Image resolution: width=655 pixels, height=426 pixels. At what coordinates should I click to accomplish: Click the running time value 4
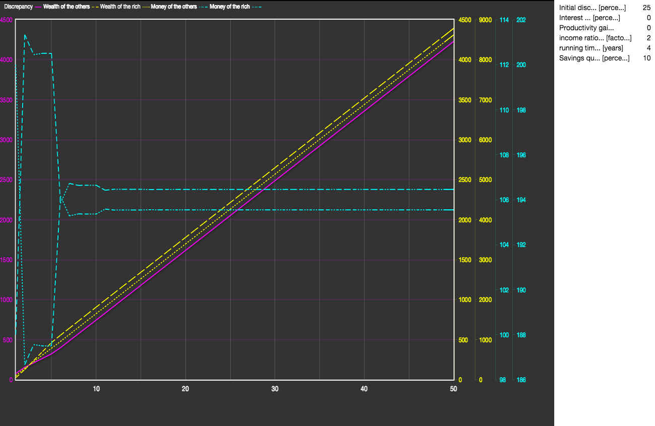coord(648,48)
